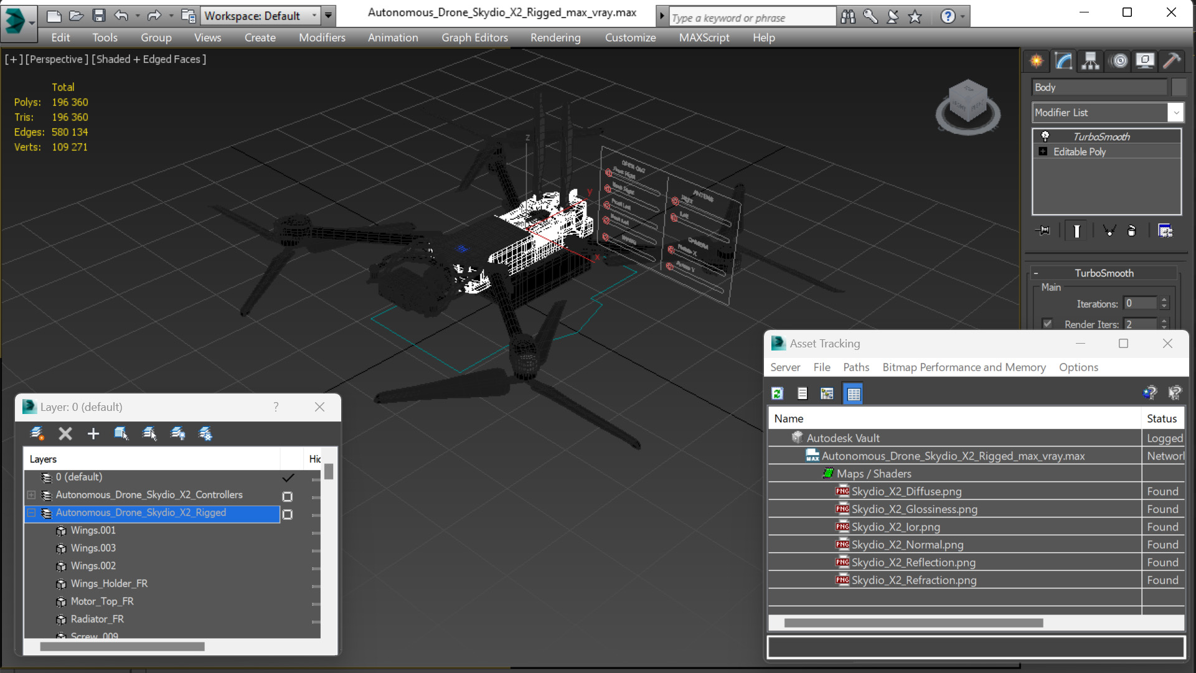Switch Asset Tracking to list view icon
This screenshot has width=1196, height=673.
(x=803, y=393)
